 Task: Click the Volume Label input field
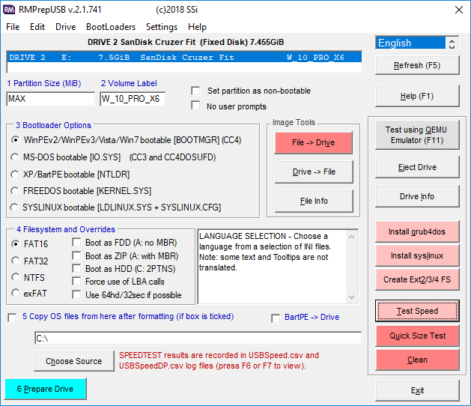(x=133, y=99)
